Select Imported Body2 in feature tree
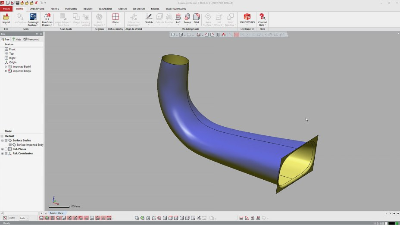The height and width of the screenshot is (225, 400). coord(22,71)
